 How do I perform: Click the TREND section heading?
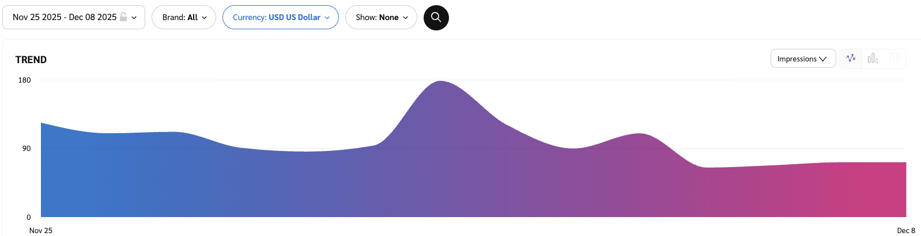pyautogui.click(x=31, y=60)
